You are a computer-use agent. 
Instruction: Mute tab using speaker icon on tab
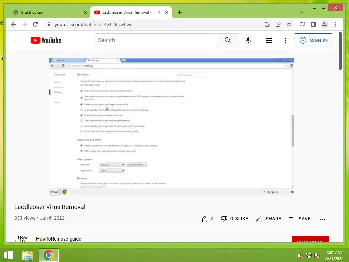pos(160,12)
